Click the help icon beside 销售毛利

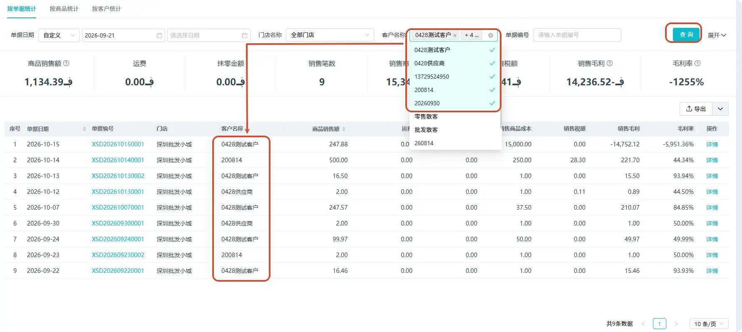point(610,63)
